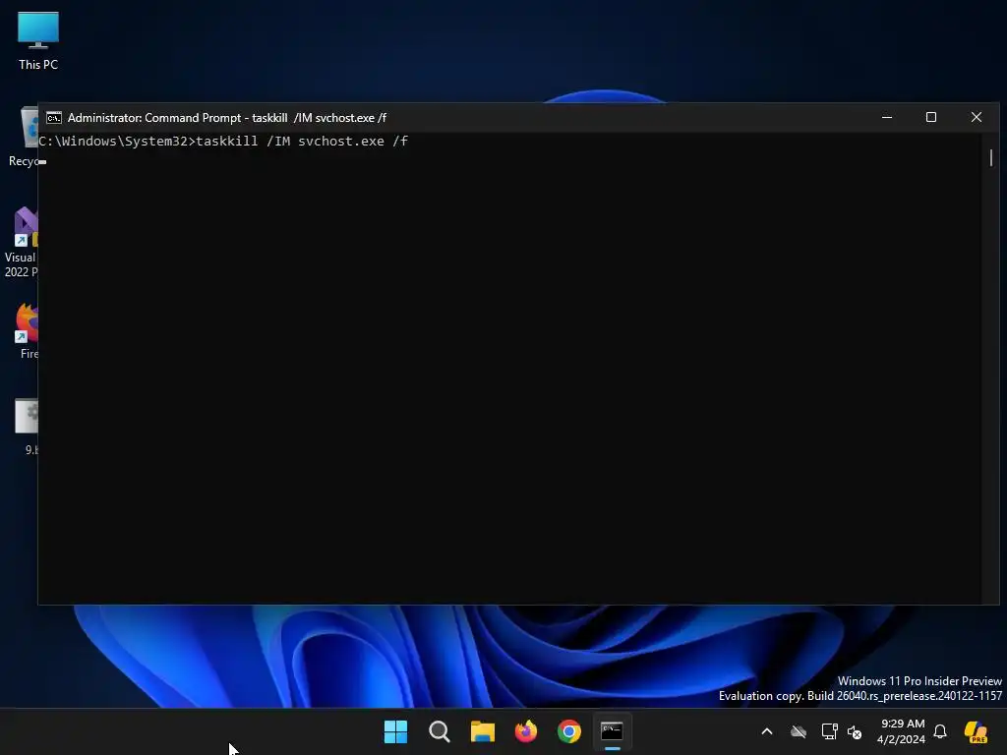The height and width of the screenshot is (755, 1007).
Task: Minimize the Command Prompt window
Action: tap(887, 118)
